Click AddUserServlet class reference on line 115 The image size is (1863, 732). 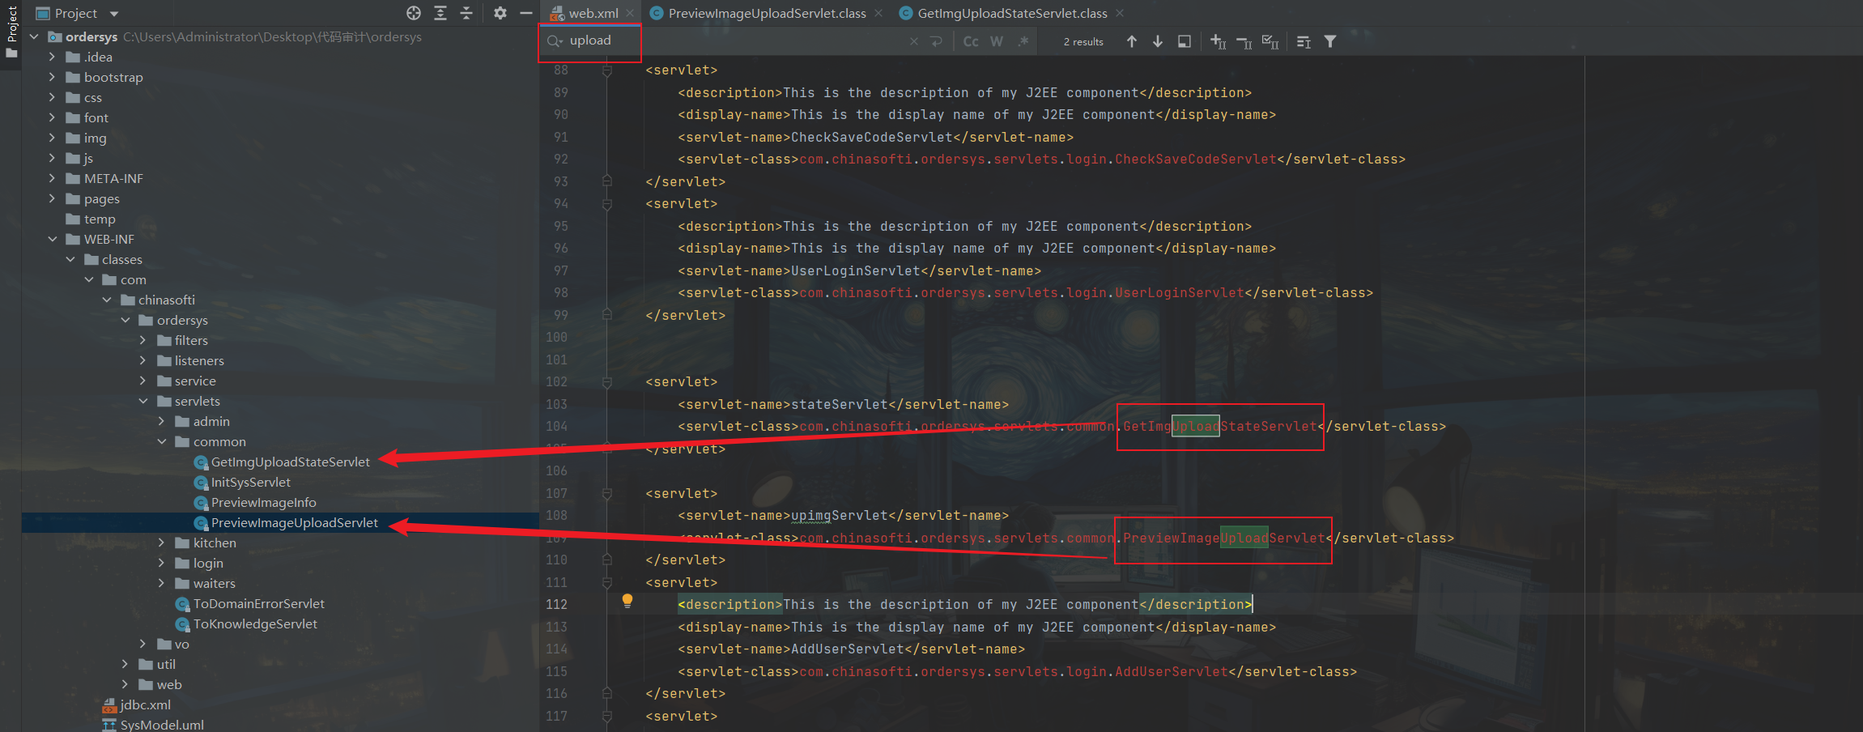click(x=1171, y=671)
